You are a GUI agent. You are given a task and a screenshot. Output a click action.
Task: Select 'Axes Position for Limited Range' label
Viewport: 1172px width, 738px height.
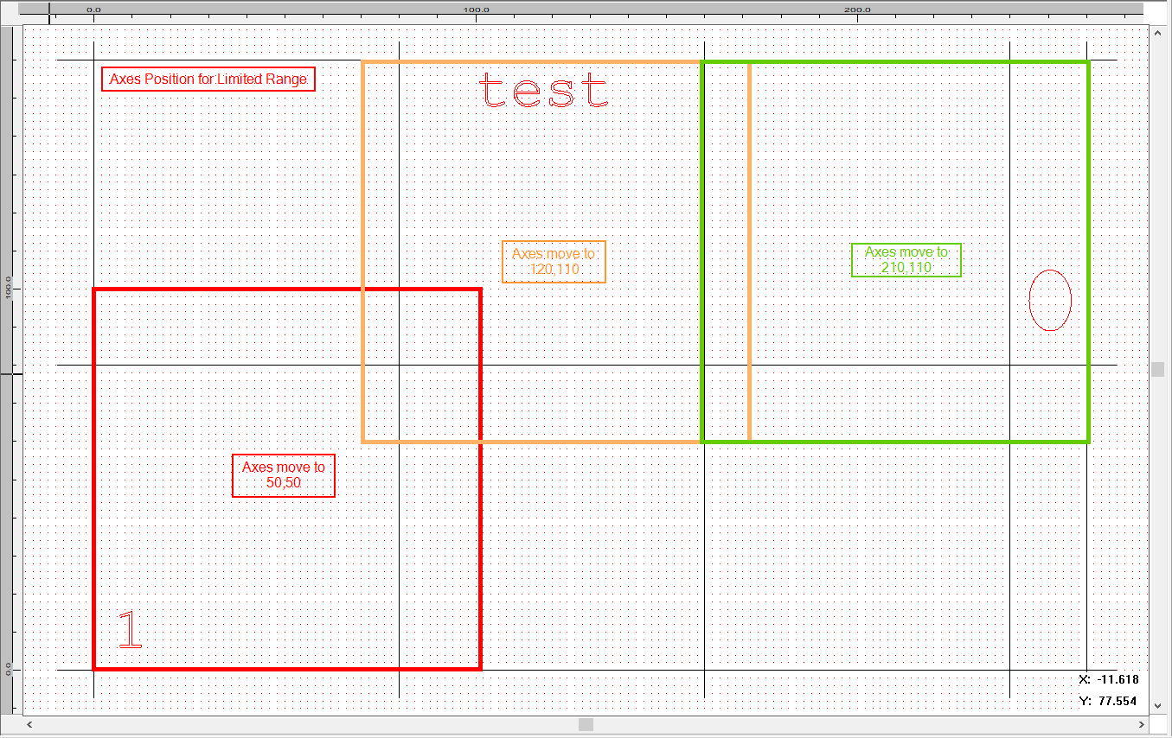pyautogui.click(x=208, y=80)
